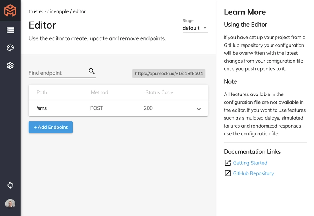
Task: Click the sync arrows sidebar icon
Action: click(x=10, y=185)
